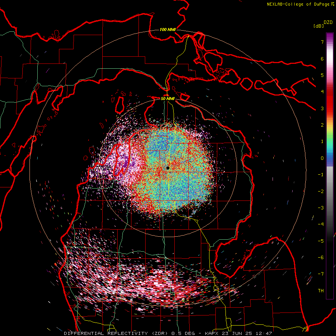Click the -4 dB label on the colorbar
The width and height of the screenshot is (336, 336).
click(x=321, y=224)
